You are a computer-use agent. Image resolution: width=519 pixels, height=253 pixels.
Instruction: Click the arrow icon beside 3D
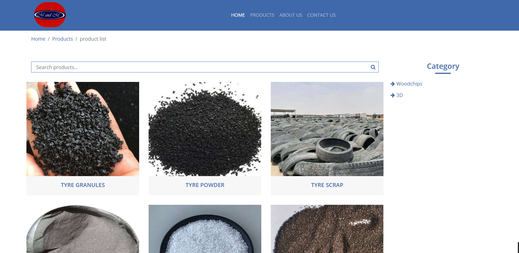point(393,95)
